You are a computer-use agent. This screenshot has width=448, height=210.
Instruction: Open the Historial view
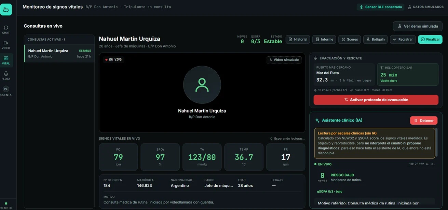coord(298,39)
